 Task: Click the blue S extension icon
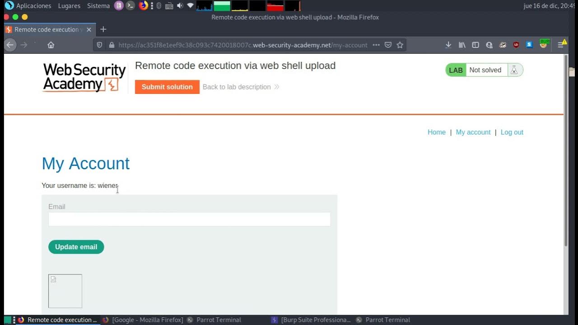530,45
